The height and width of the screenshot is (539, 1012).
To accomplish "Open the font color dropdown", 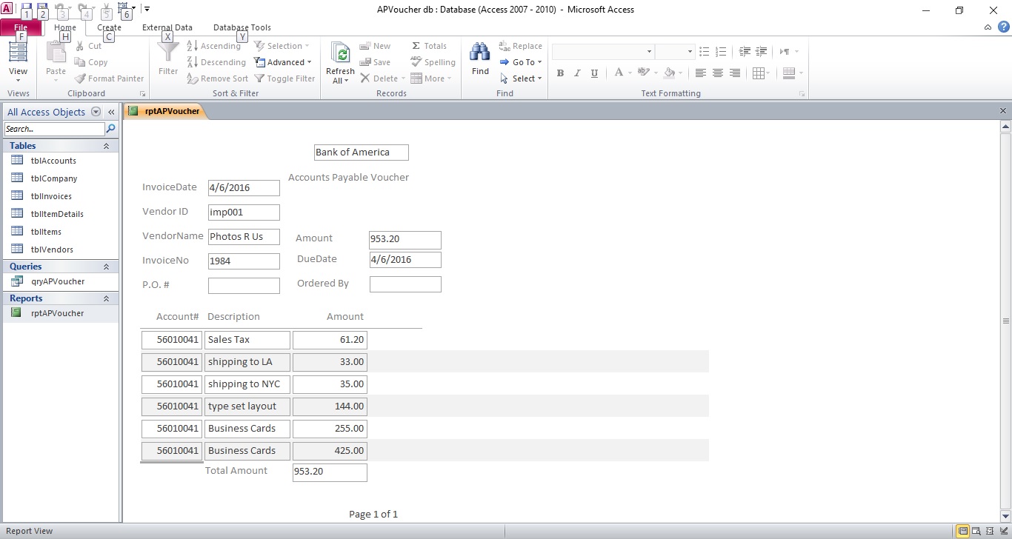I will point(630,73).
